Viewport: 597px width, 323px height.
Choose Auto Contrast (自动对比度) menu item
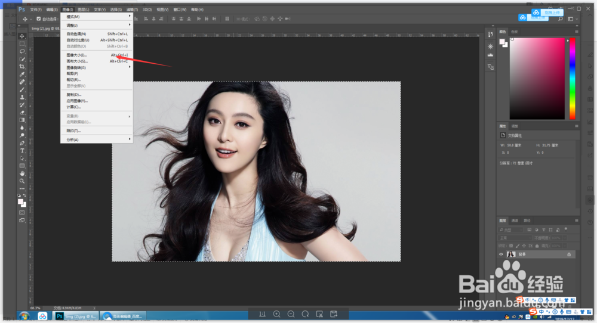coord(97,40)
